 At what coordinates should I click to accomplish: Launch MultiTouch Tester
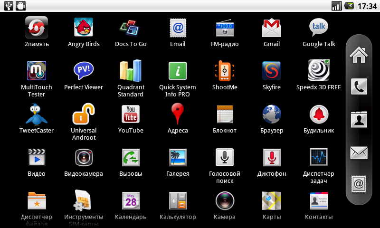click(37, 70)
